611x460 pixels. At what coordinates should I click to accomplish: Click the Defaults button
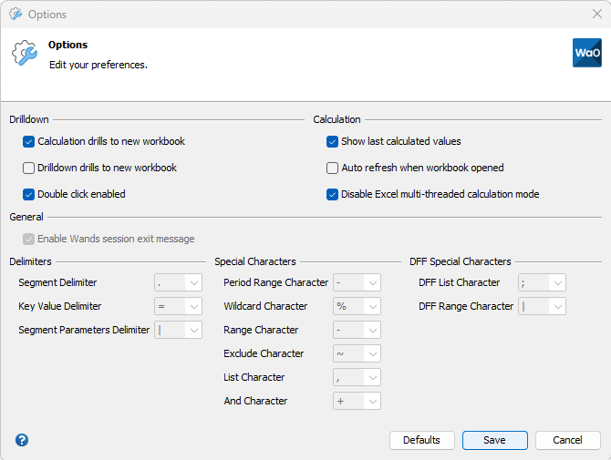[x=421, y=440]
